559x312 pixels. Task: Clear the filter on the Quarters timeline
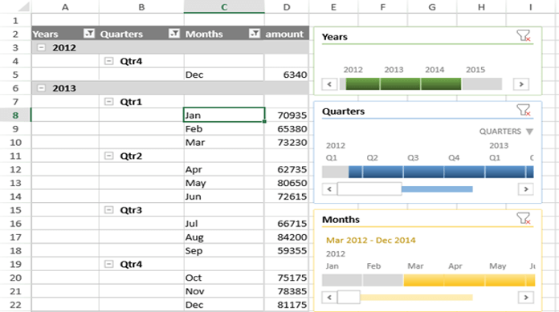[x=524, y=110]
